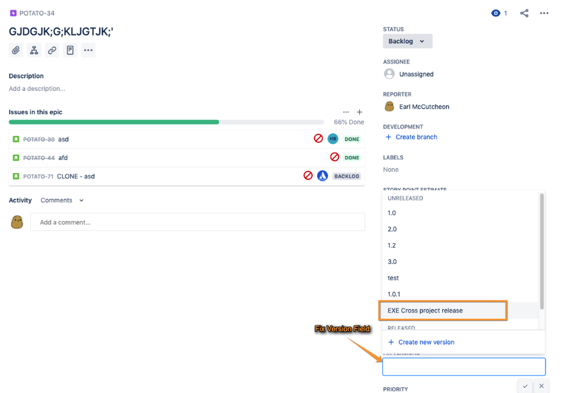
Task: Click the Create new version button
Action: coord(421,342)
